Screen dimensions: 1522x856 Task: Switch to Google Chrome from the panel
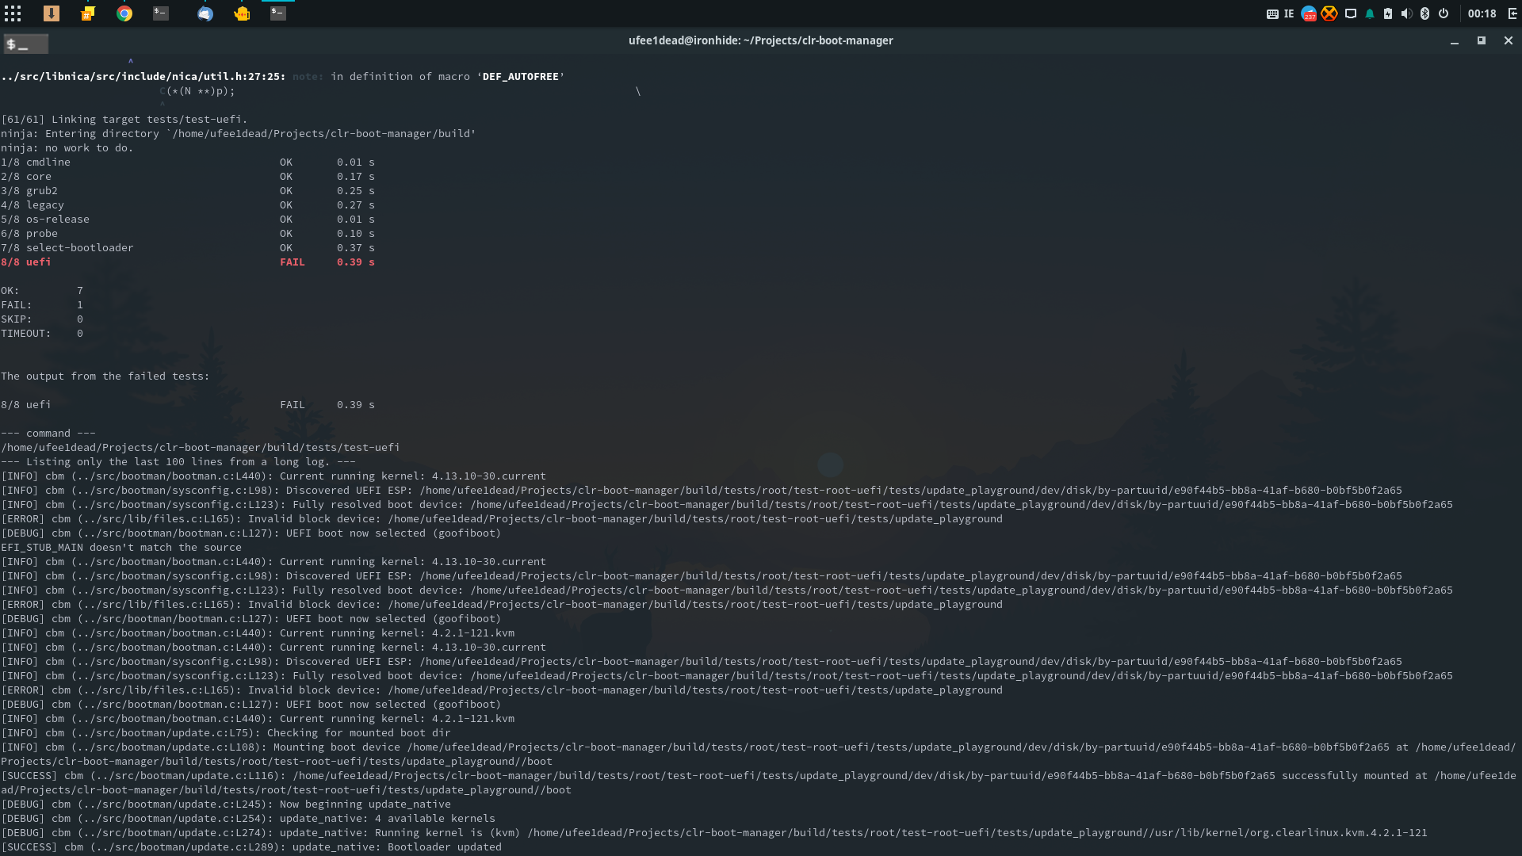click(x=124, y=13)
